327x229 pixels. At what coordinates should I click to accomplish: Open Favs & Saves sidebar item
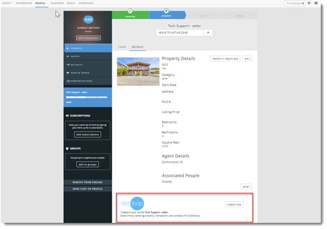click(x=88, y=73)
